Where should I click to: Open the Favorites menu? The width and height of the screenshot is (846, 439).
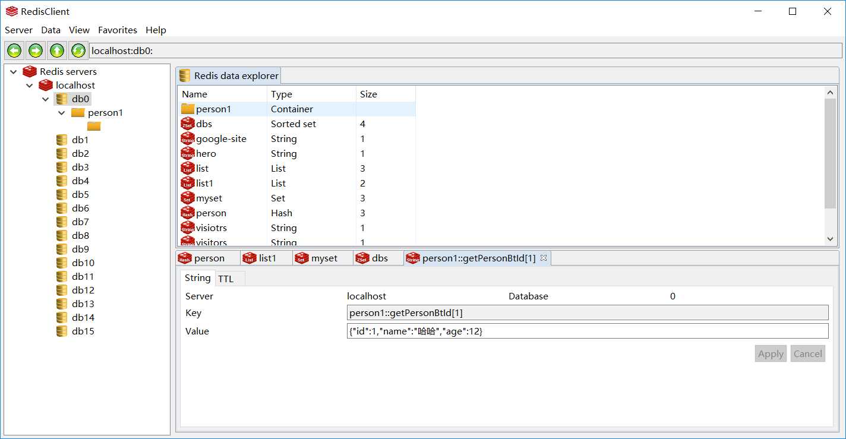coord(118,30)
